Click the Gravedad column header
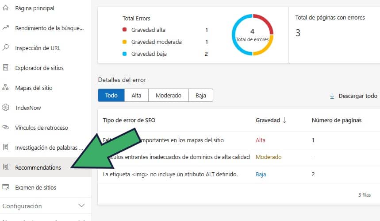This screenshot has width=380, height=221. click(x=268, y=120)
